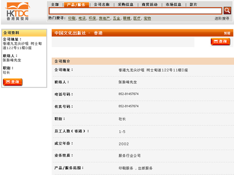Select the 全部 search tab
The height and width of the screenshot is (175, 234).
point(55,5)
